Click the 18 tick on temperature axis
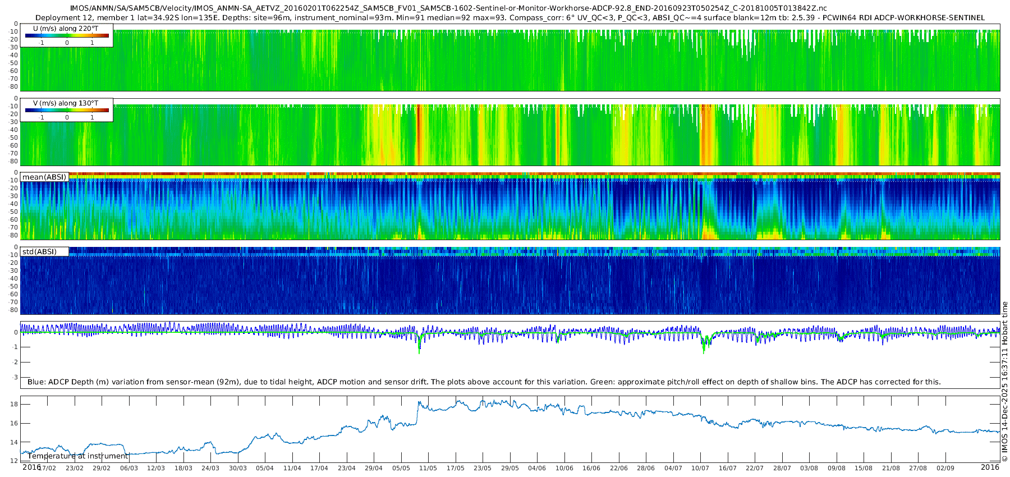The width and height of the screenshot is (1010, 477). [15, 405]
